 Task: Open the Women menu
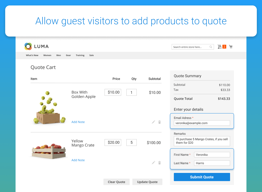pyautogui.click(x=47, y=55)
